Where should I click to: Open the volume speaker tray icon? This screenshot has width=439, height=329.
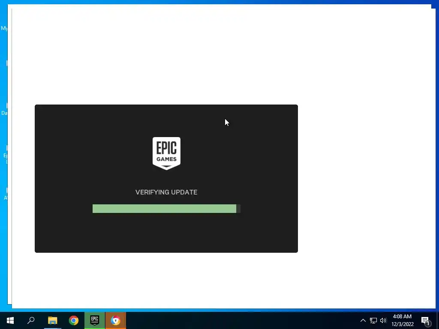click(x=383, y=320)
